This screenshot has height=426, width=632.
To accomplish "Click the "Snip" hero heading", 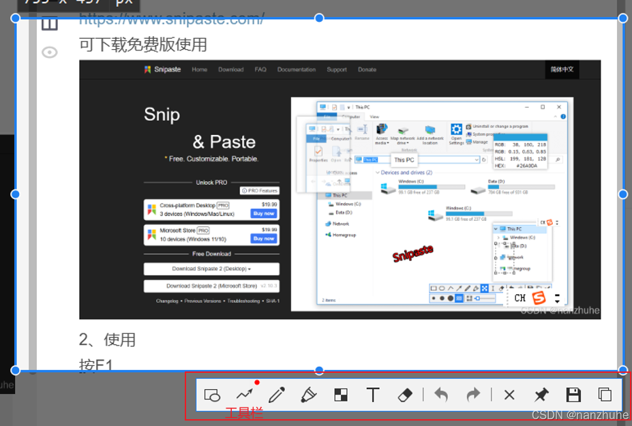I will [x=162, y=115].
